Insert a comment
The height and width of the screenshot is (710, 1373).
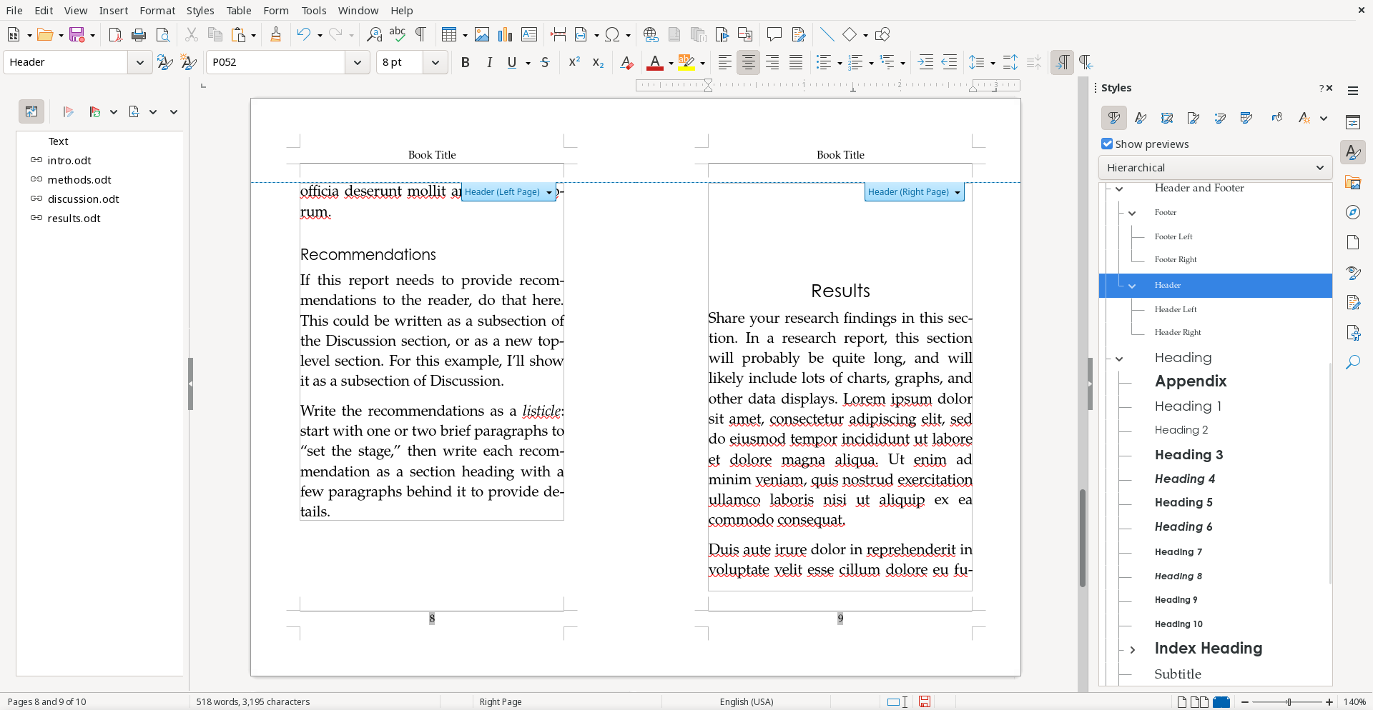coord(774,34)
